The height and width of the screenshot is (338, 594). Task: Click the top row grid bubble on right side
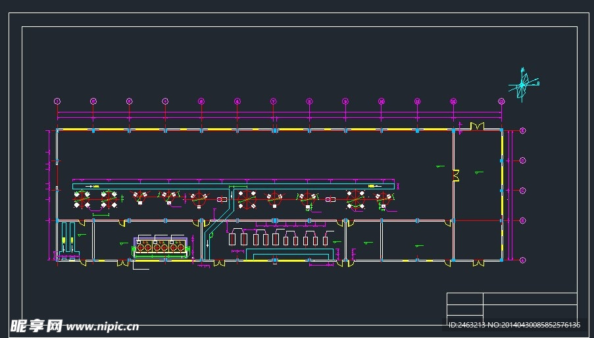(x=523, y=131)
